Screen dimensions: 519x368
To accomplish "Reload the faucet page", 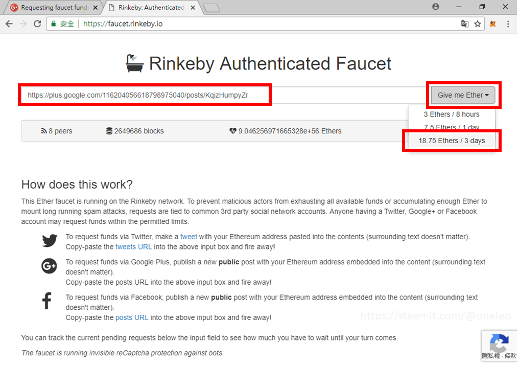I will click(37, 24).
